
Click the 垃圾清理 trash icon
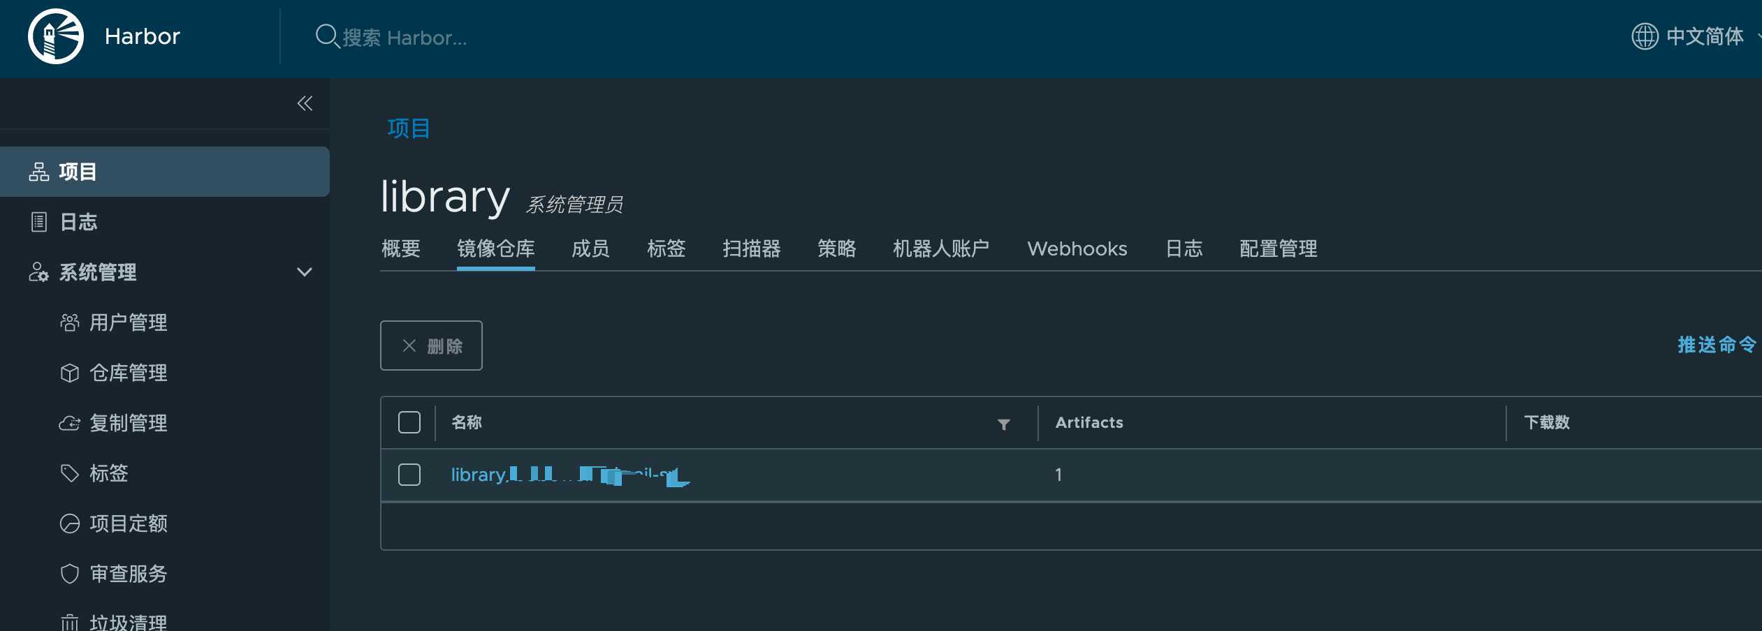[x=70, y=622]
